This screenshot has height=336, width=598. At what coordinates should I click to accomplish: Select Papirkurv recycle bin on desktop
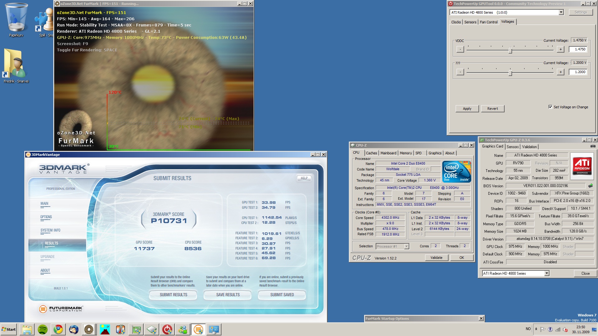tap(16, 20)
